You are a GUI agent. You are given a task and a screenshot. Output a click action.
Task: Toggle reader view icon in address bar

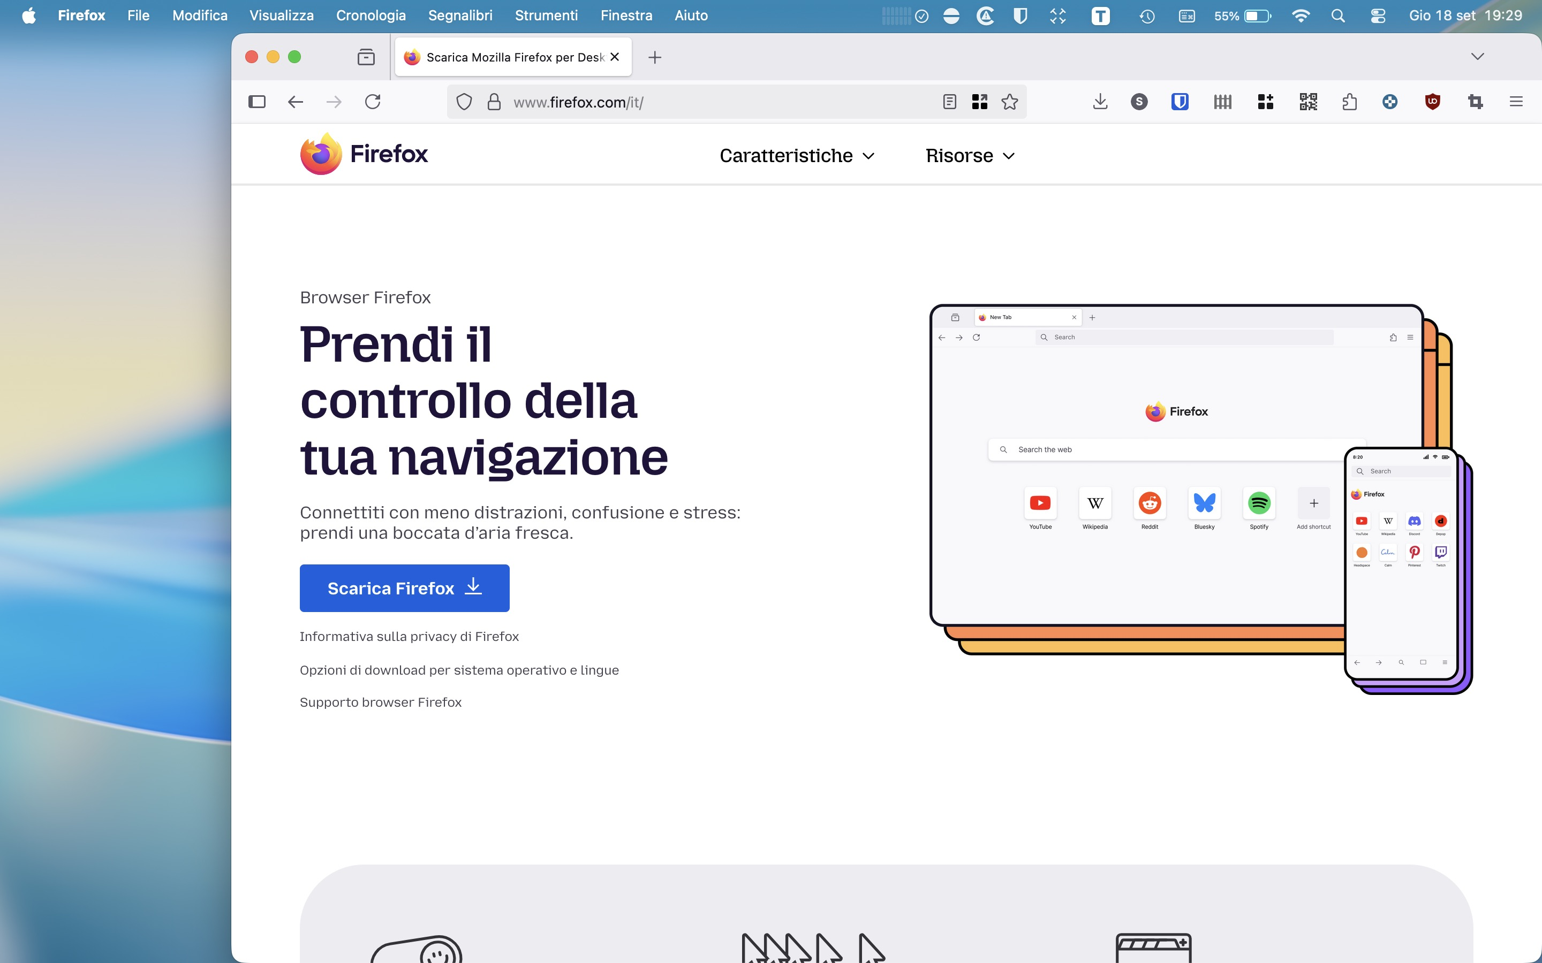[x=949, y=102]
